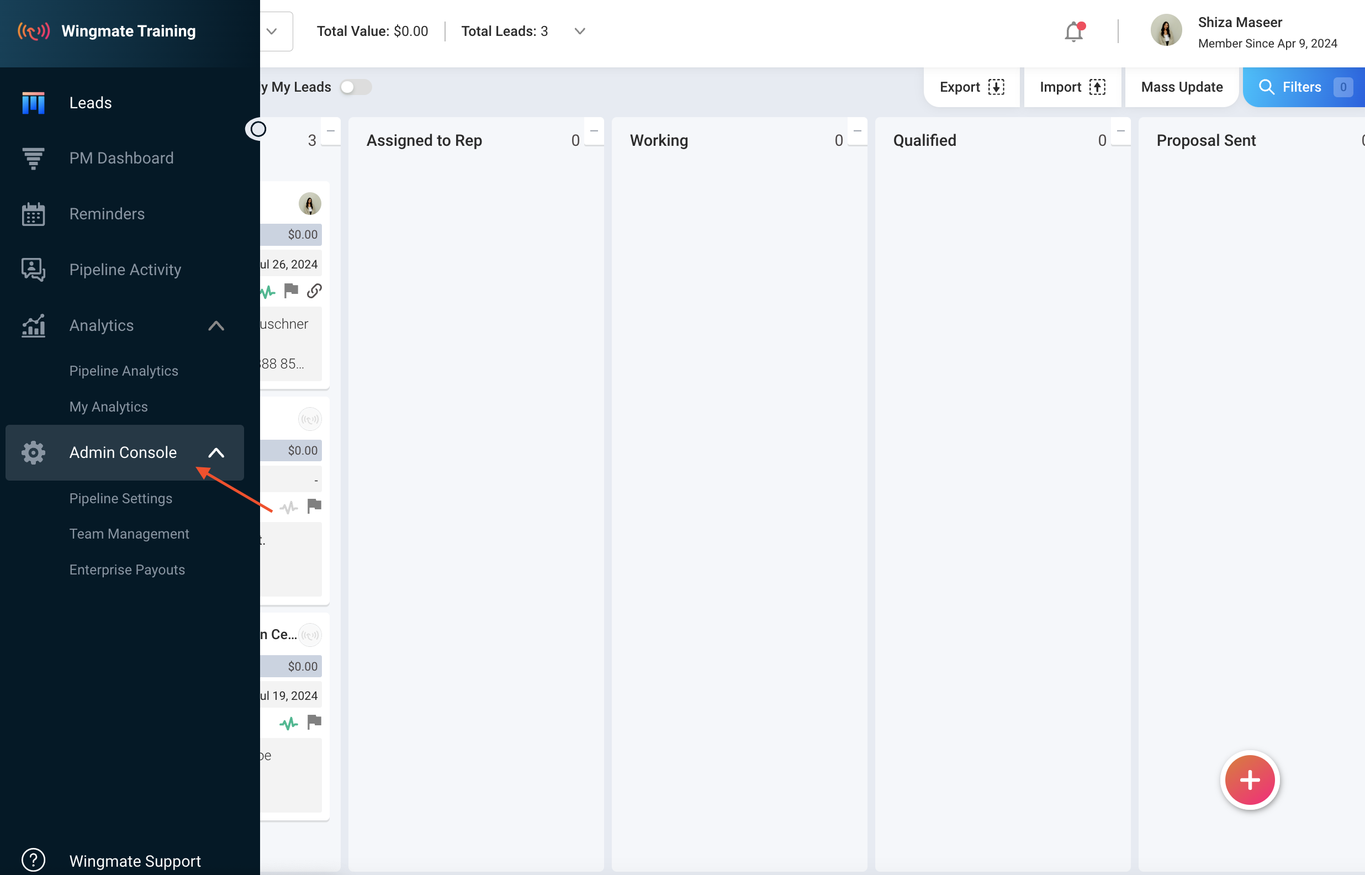The width and height of the screenshot is (1365, 875).
Task: Open the Leads board from sidebar
Action: pyautogui.click(x=90, y=103)
